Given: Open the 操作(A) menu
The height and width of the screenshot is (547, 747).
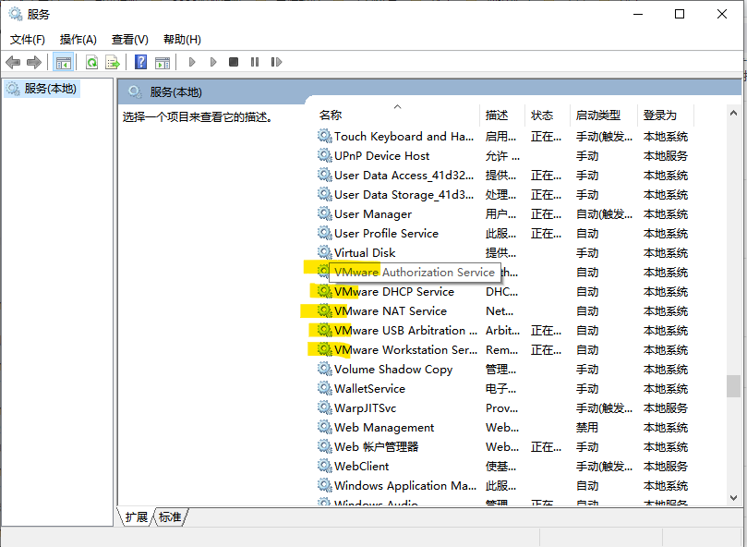Looking at the screenshot, I should click(78, 40).
